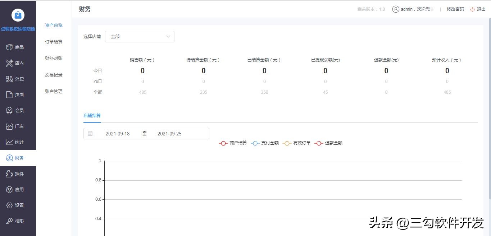Screen dimensions: 491x236
Task: Switch to the 店铺结算 tab
Action: coord(92,116)
